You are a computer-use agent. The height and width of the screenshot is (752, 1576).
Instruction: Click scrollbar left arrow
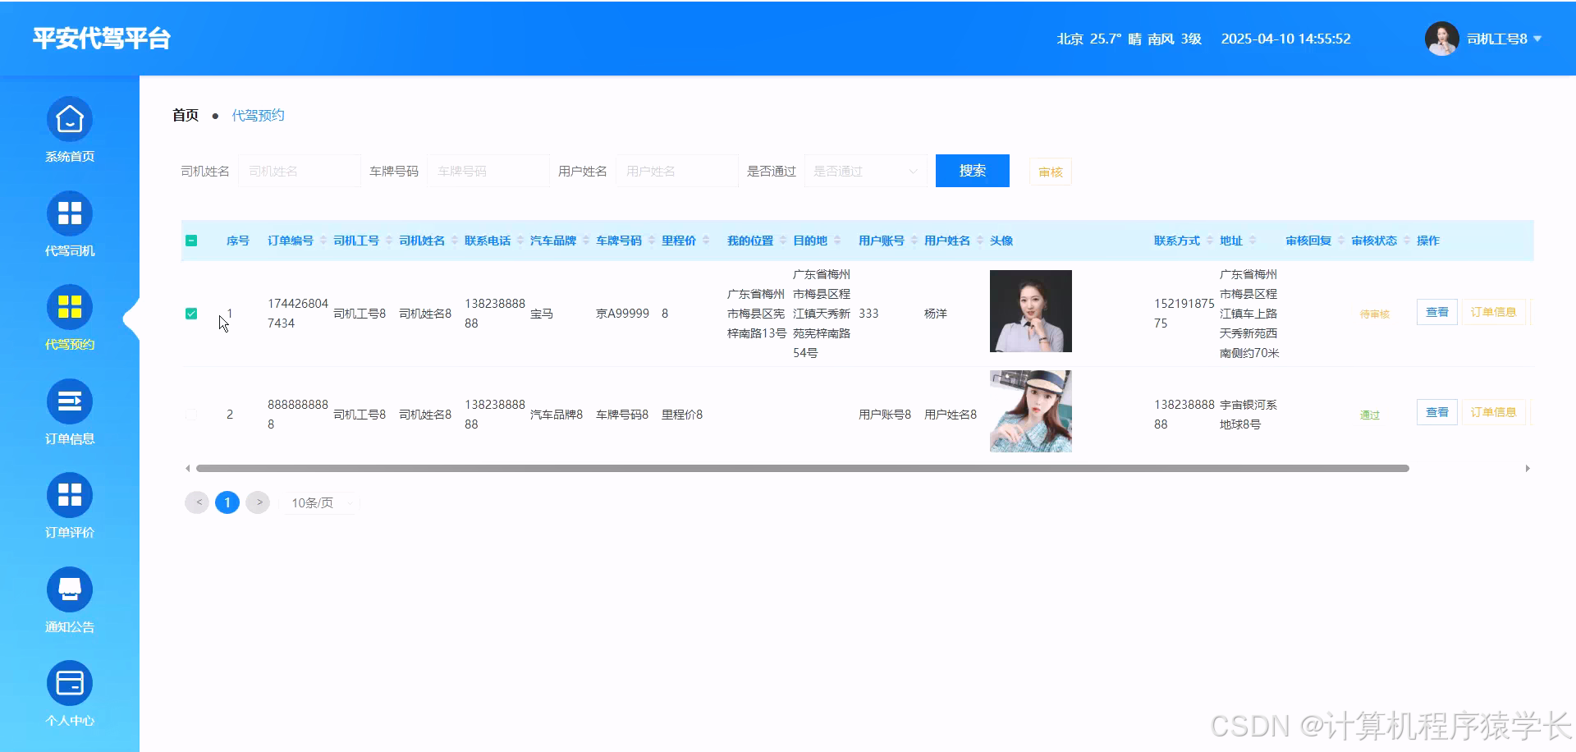click(x=188, y=469)
